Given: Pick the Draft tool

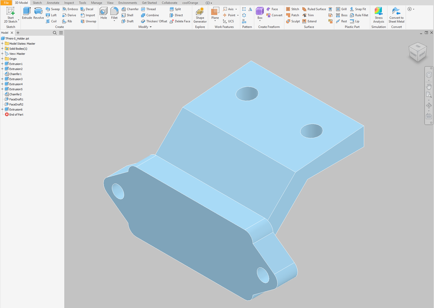Looking at the screenshot, I should click(x=127, y=21).
